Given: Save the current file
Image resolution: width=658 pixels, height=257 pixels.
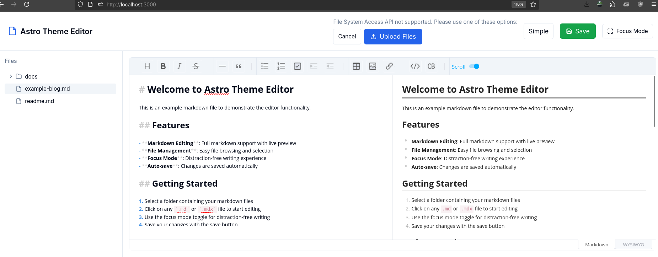Looking at the screenshot, I should 578,31.
